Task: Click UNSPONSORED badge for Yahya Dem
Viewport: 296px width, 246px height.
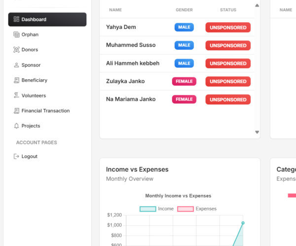Action: click(x=228, y=28)
